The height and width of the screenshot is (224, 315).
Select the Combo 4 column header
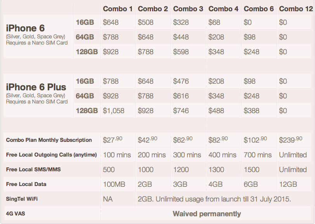click(223, 9)
